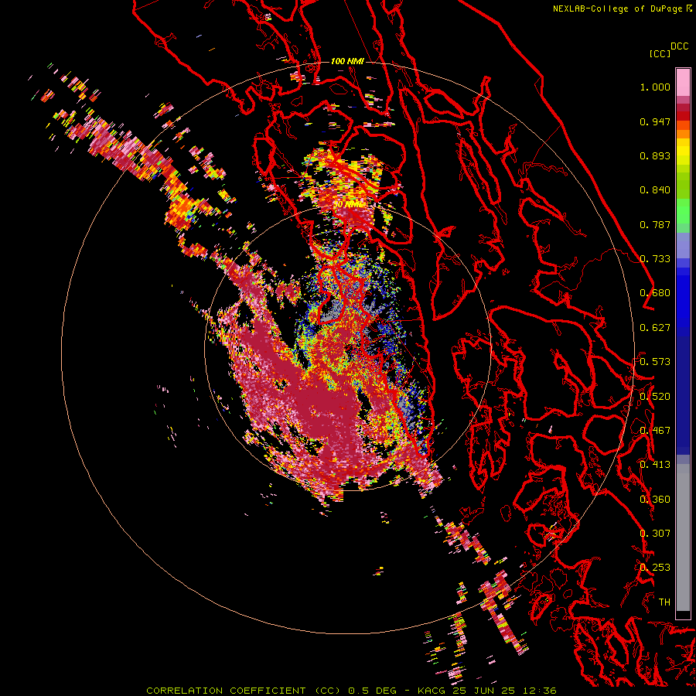The width and height of the screenshot is (696, 696).
Task: Click the 0.947 scale value
Action: point(655,121)
